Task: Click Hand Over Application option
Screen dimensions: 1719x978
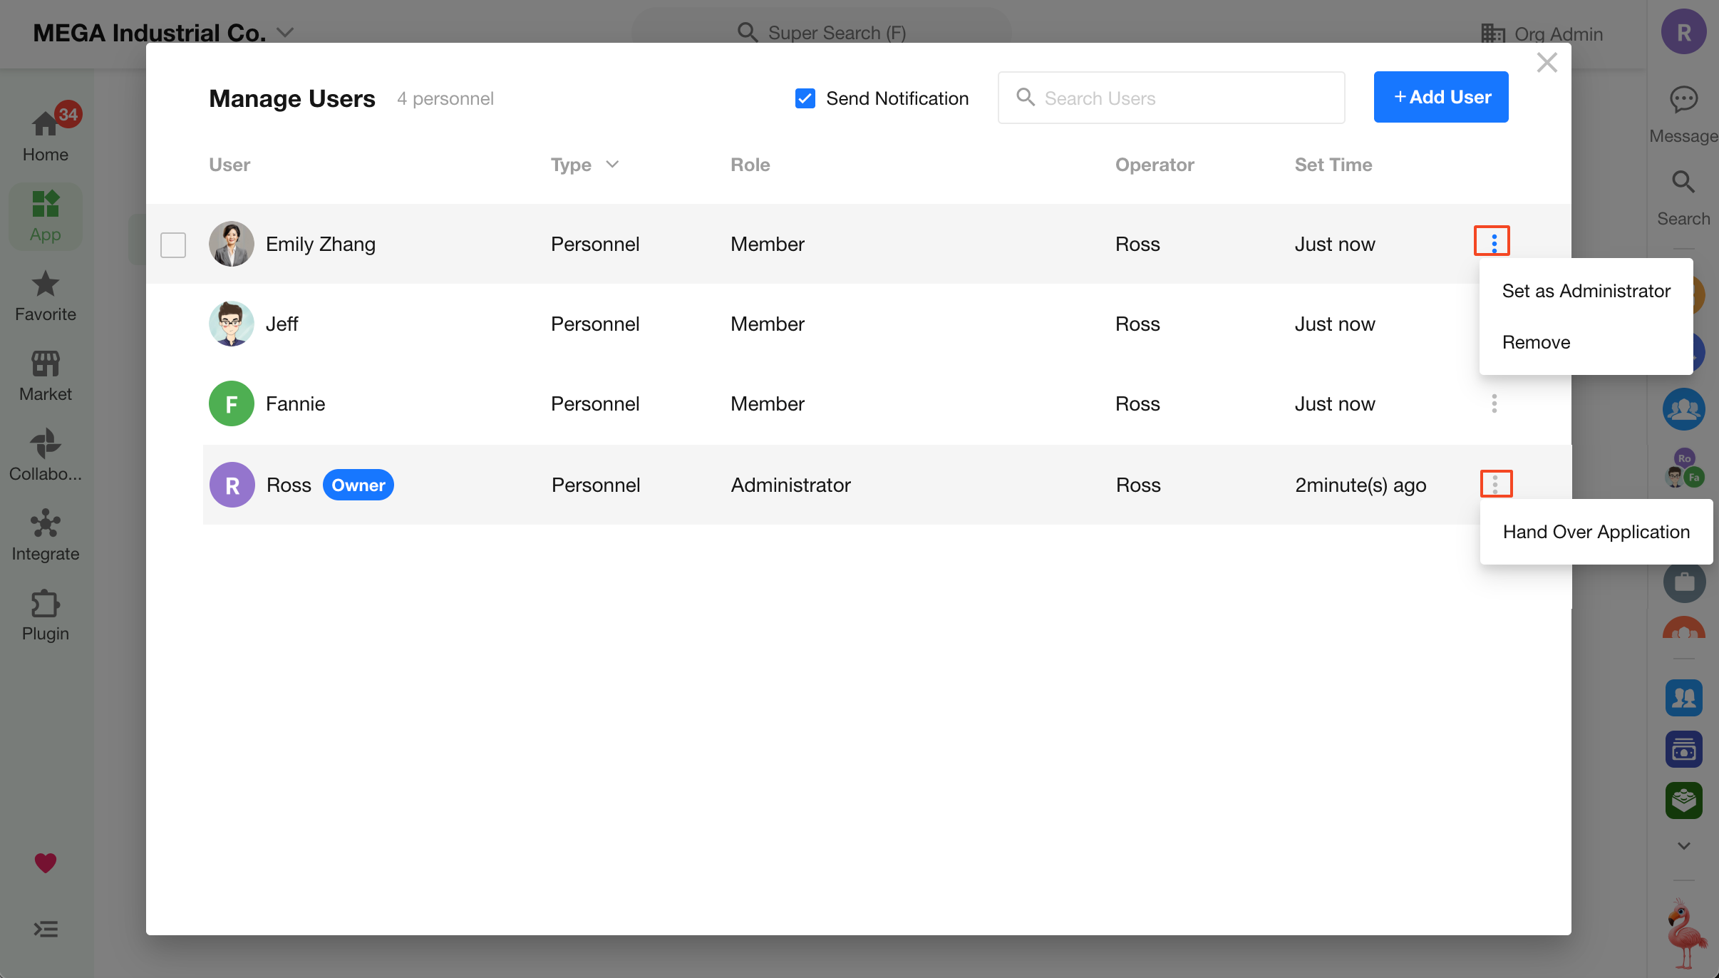Action: point(1596,532)
